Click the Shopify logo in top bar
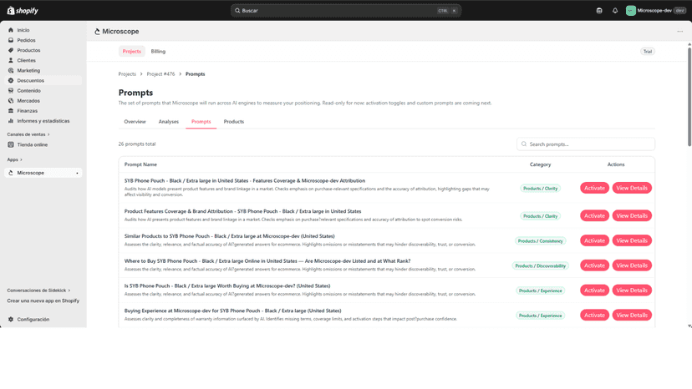 pyautogui.click(x=23, y=11)
